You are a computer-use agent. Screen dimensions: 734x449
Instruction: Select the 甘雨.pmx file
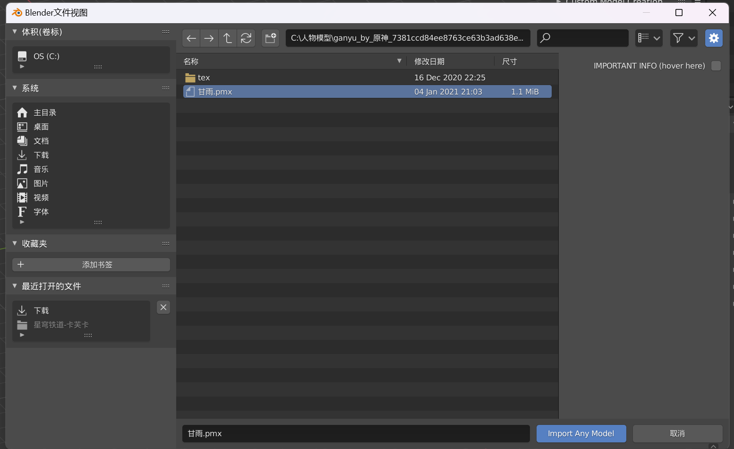tap(367, 92)
